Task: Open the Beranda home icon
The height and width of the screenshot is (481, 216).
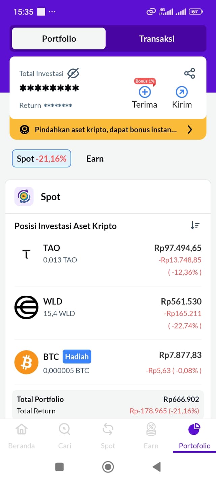Action: point(21,430)
